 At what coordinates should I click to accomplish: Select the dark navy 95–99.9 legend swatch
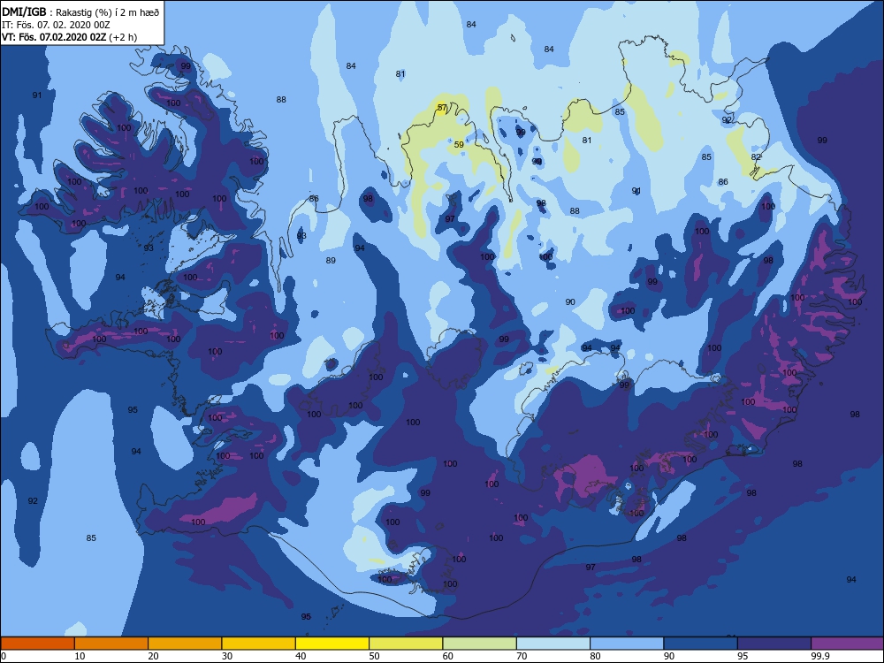774,644
